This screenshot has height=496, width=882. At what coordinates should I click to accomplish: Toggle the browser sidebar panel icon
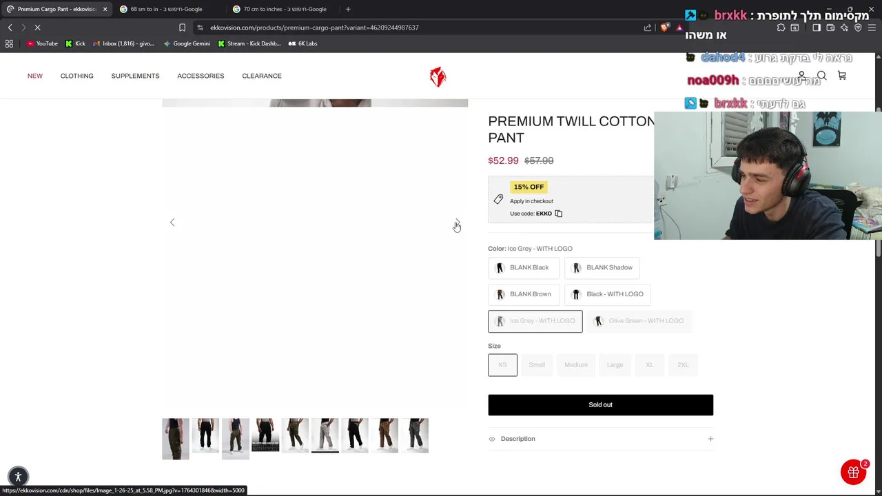[817, 28]
